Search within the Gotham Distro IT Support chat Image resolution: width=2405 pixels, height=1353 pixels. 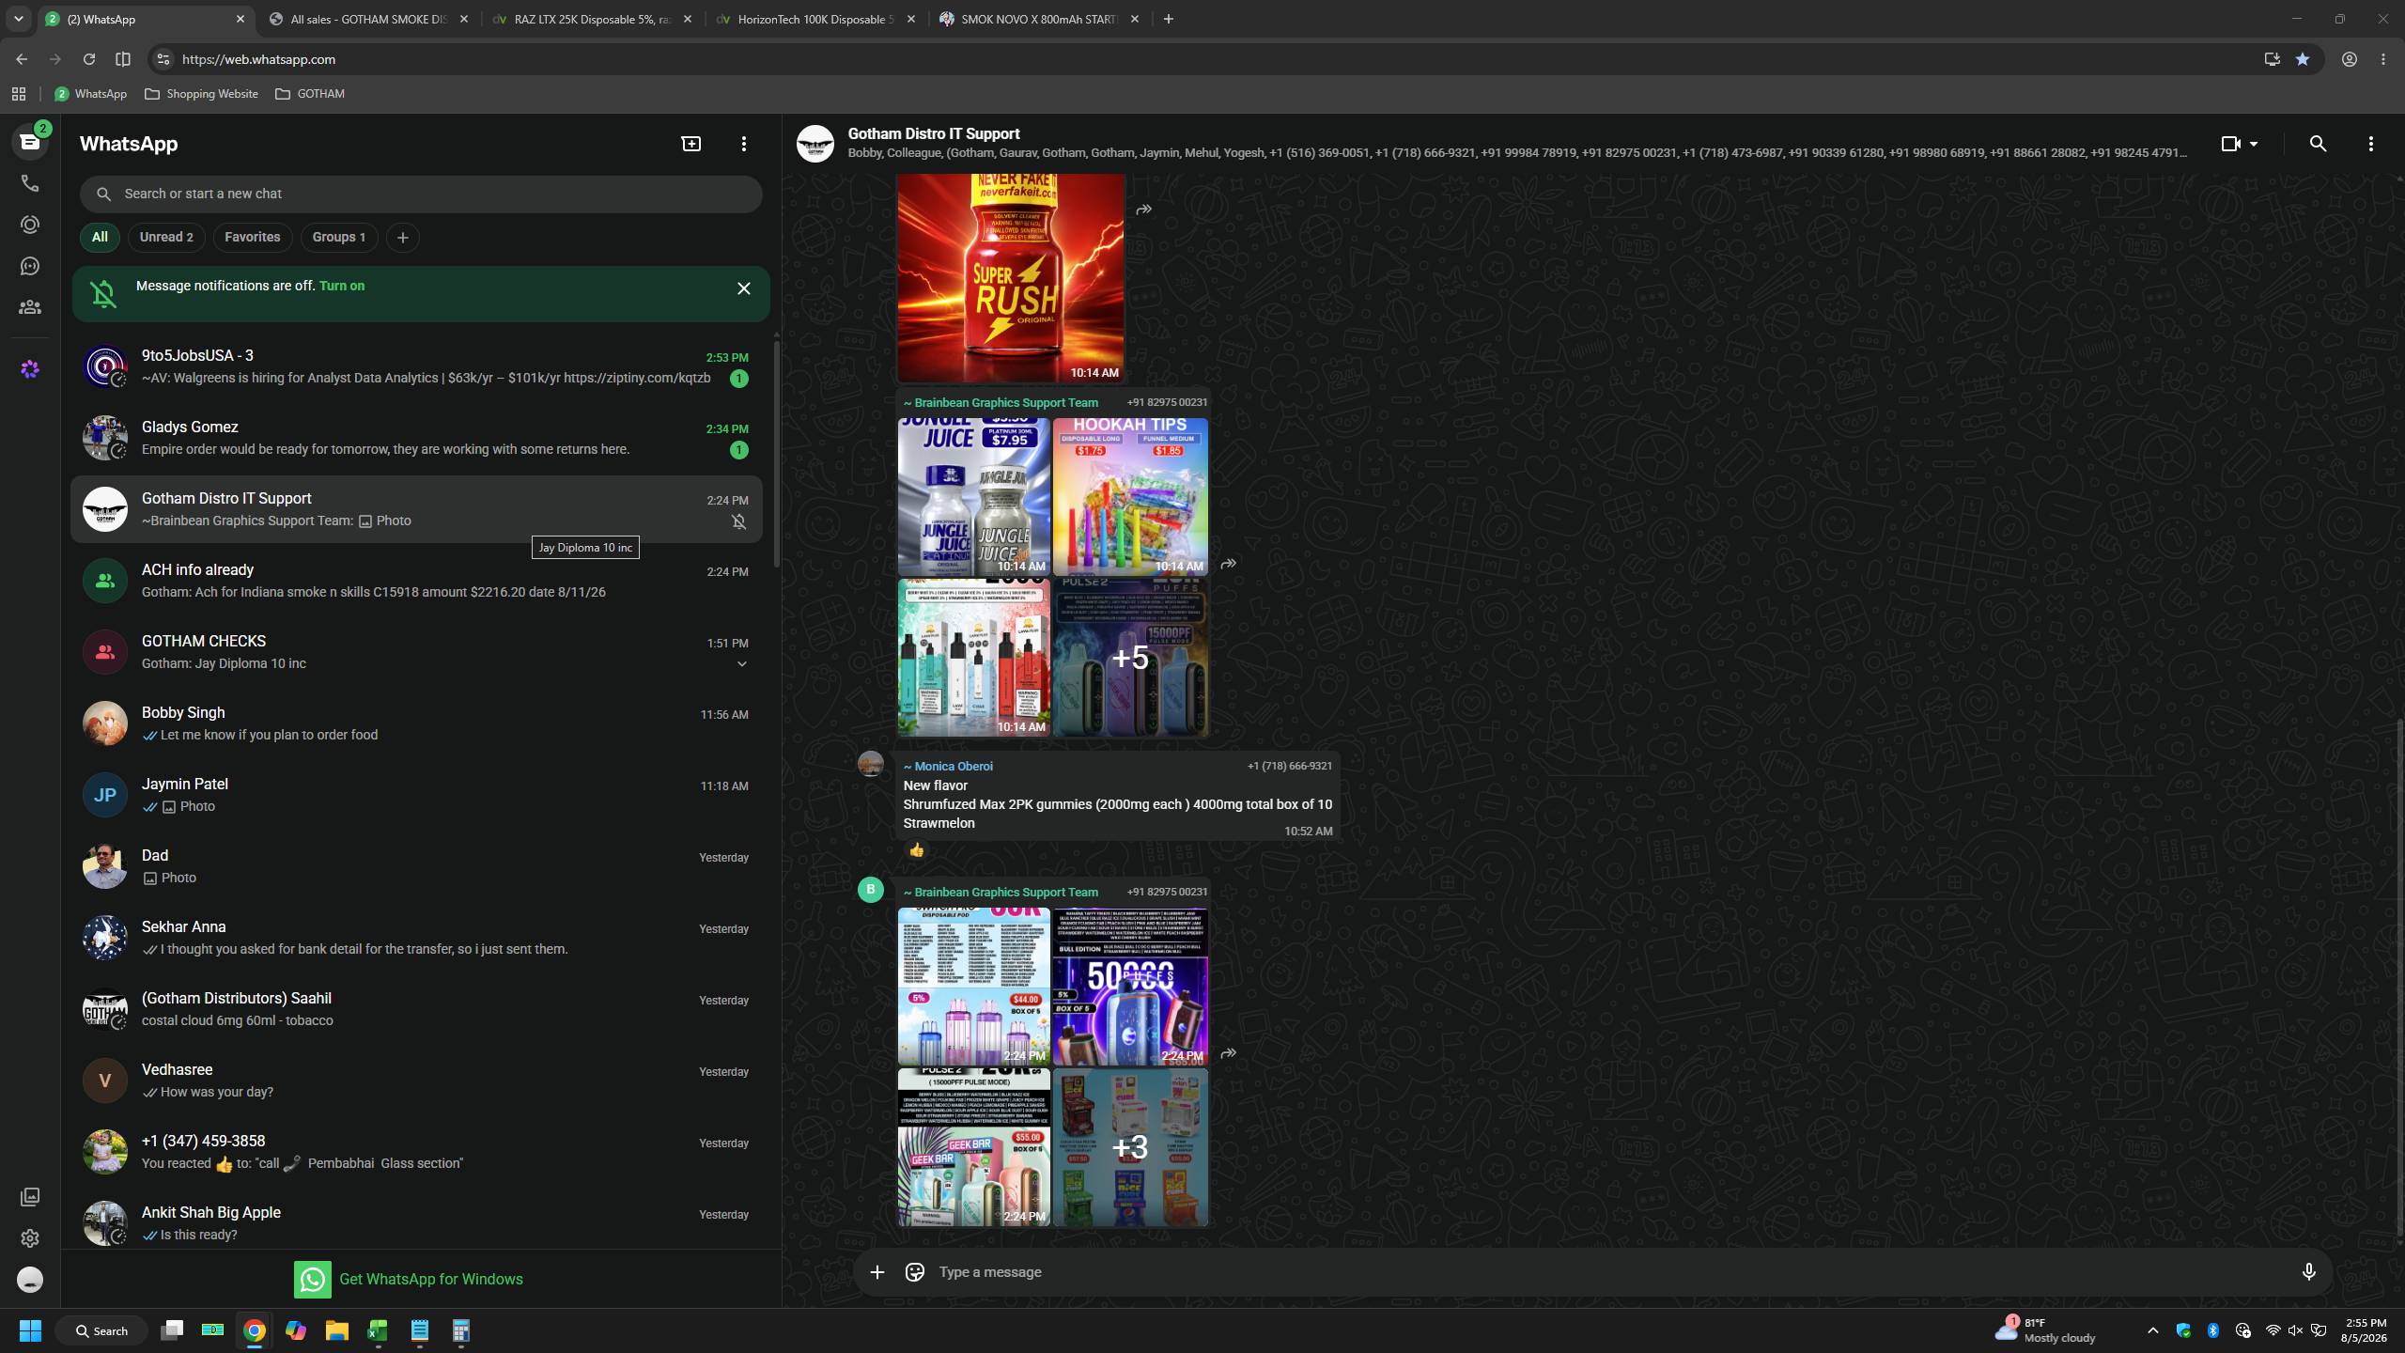(x=2318, y=144)
